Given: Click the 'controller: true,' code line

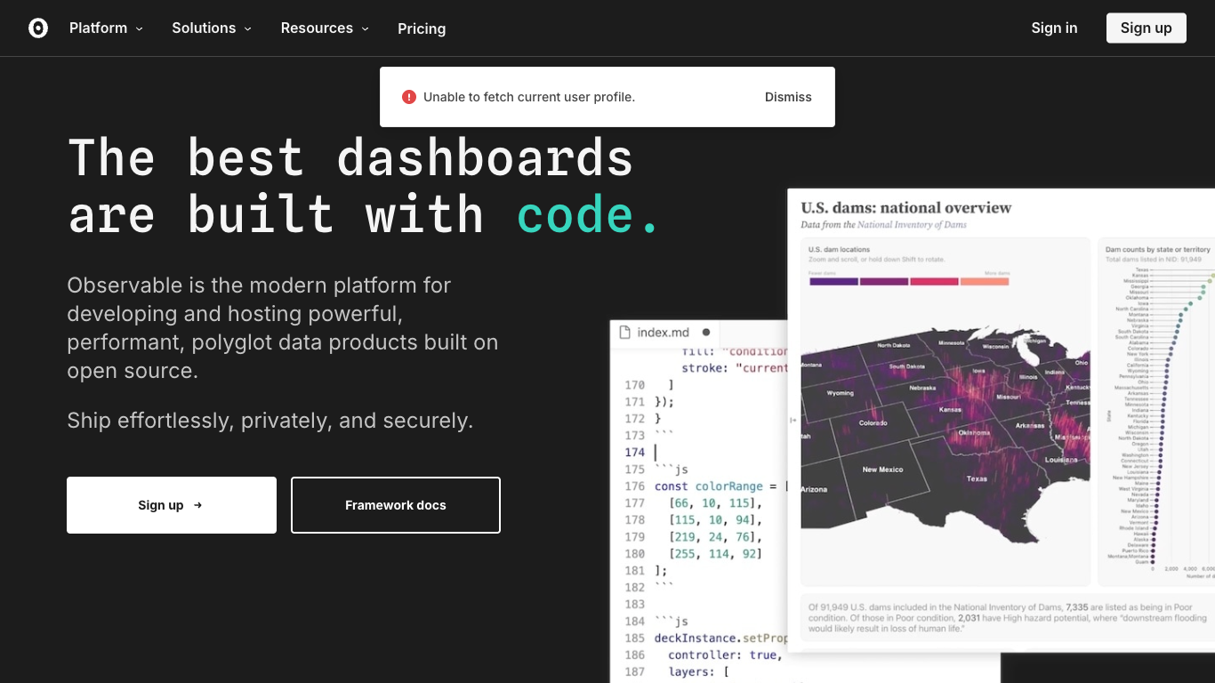Looking at the screenshot, I should pyautogui.click(x=725, y=655).
